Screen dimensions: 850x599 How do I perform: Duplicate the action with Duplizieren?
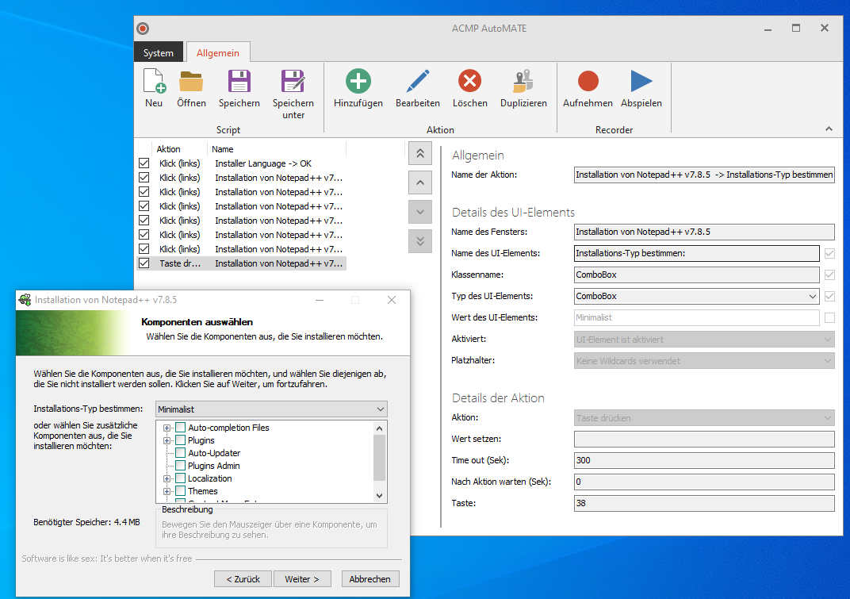523,88
